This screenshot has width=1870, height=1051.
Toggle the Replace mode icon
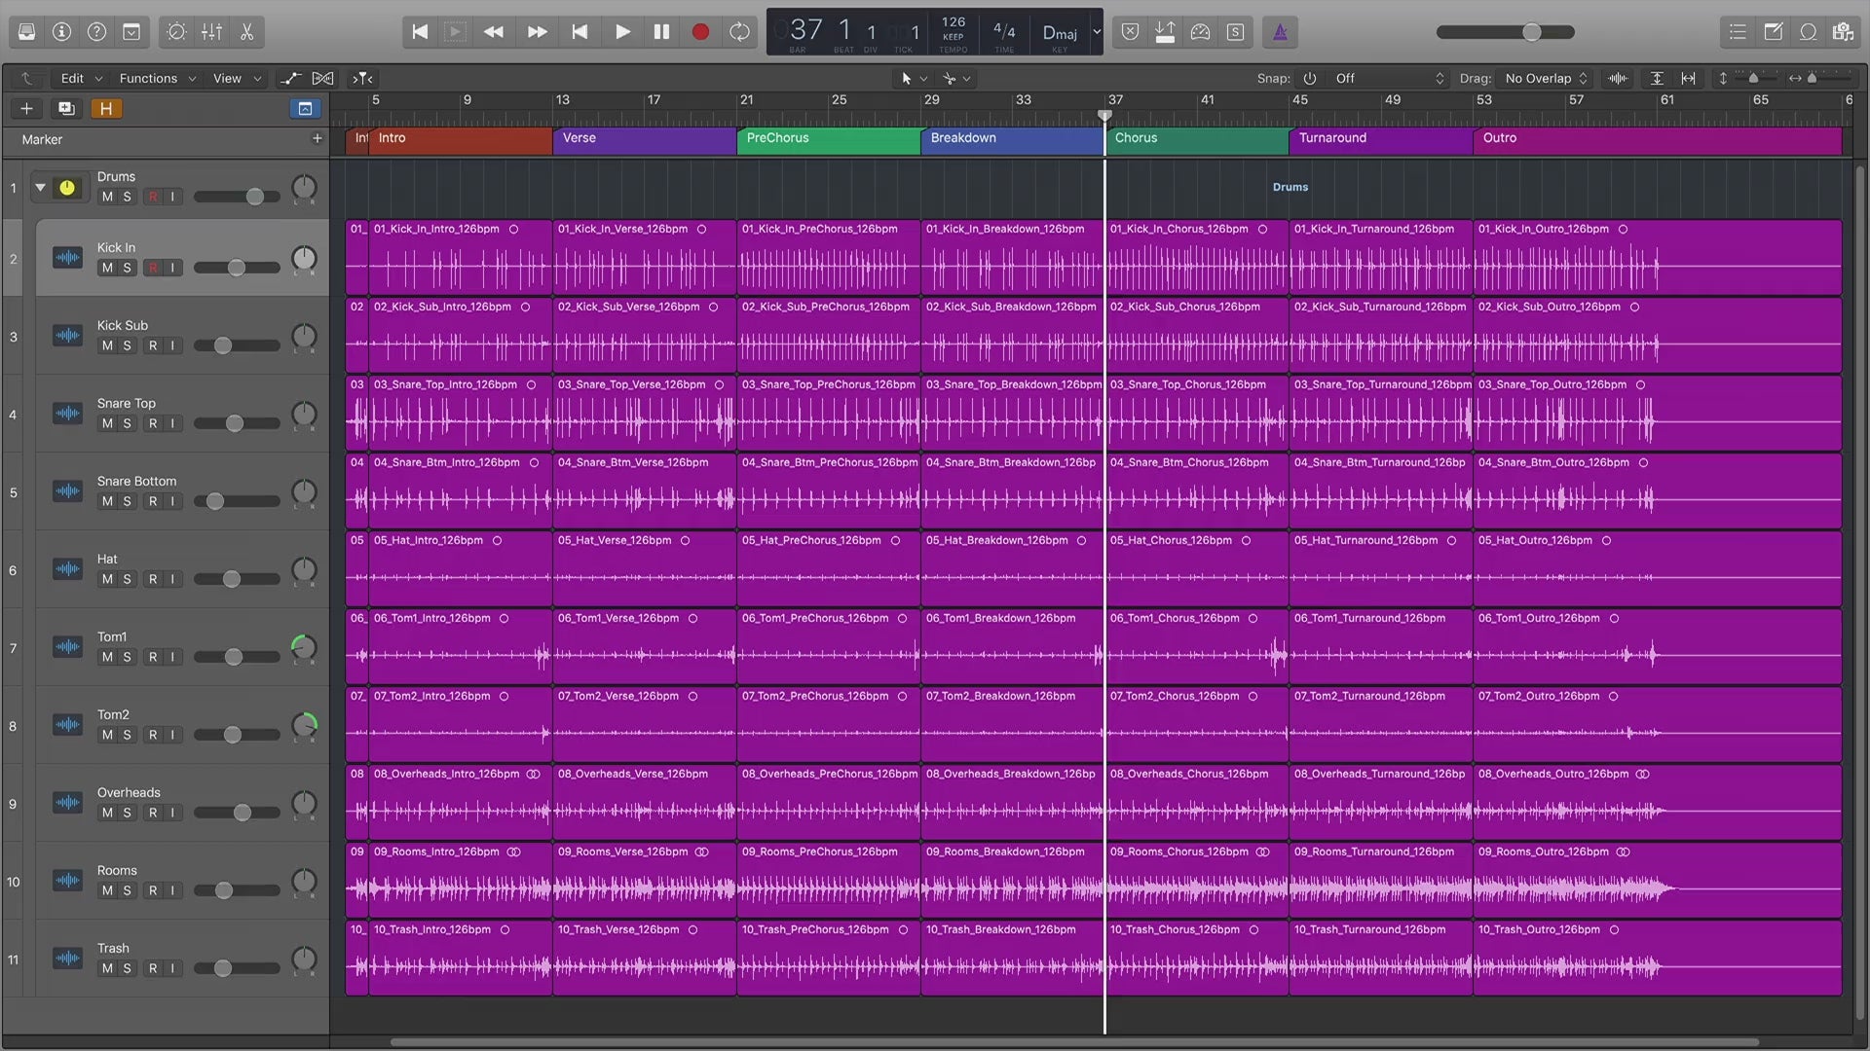1130,32
